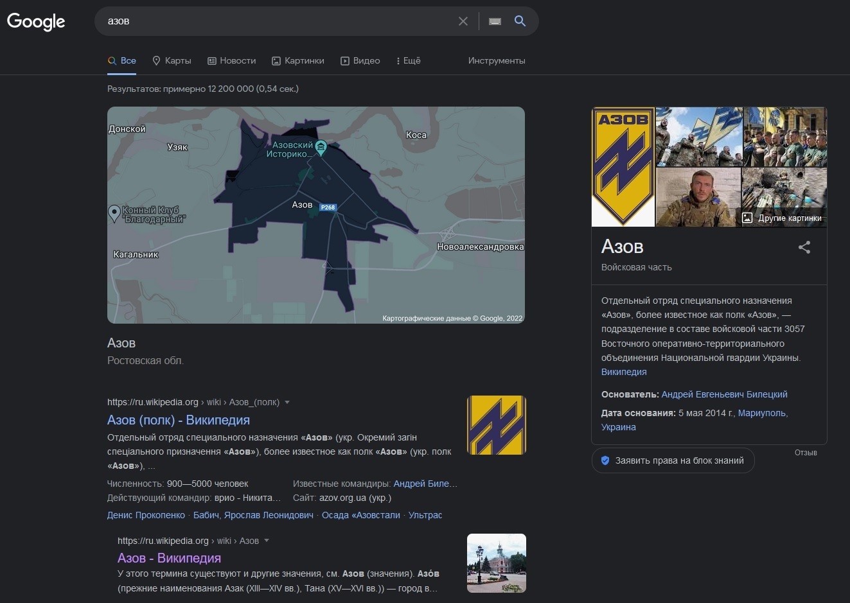The height and width of the screenshot is (603, 850).
Task: Click into the search input field
Action: [x=276, y=21]
